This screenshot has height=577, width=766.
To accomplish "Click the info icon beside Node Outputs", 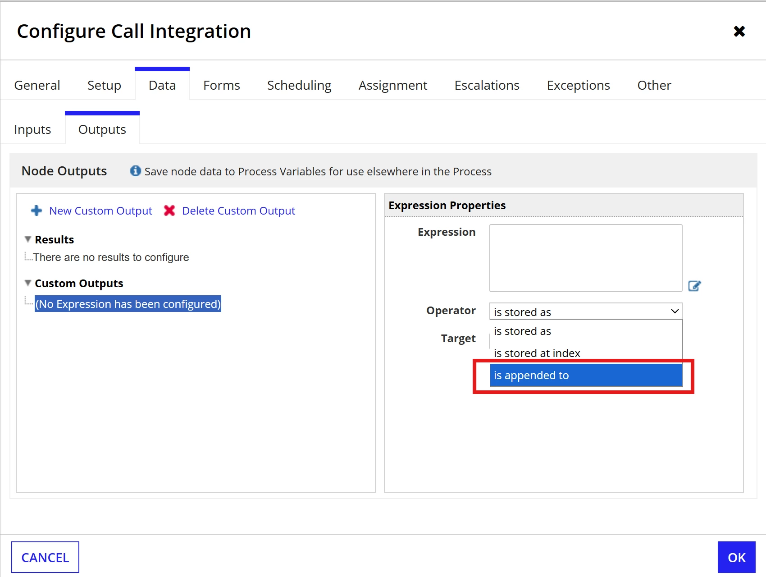I will (x=135, y=171).
